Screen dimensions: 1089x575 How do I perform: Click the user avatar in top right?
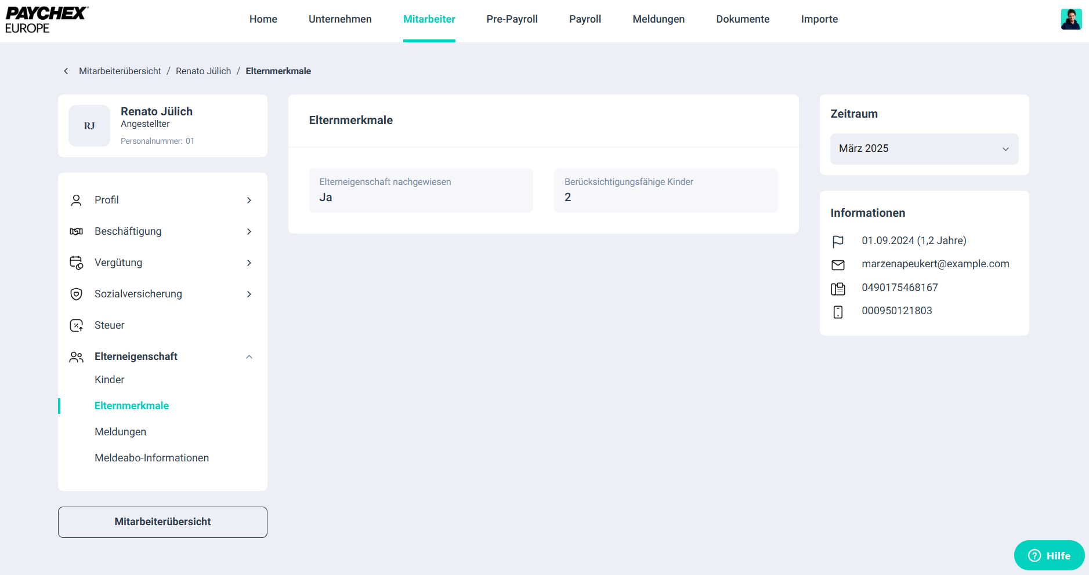coord(1070,19)
